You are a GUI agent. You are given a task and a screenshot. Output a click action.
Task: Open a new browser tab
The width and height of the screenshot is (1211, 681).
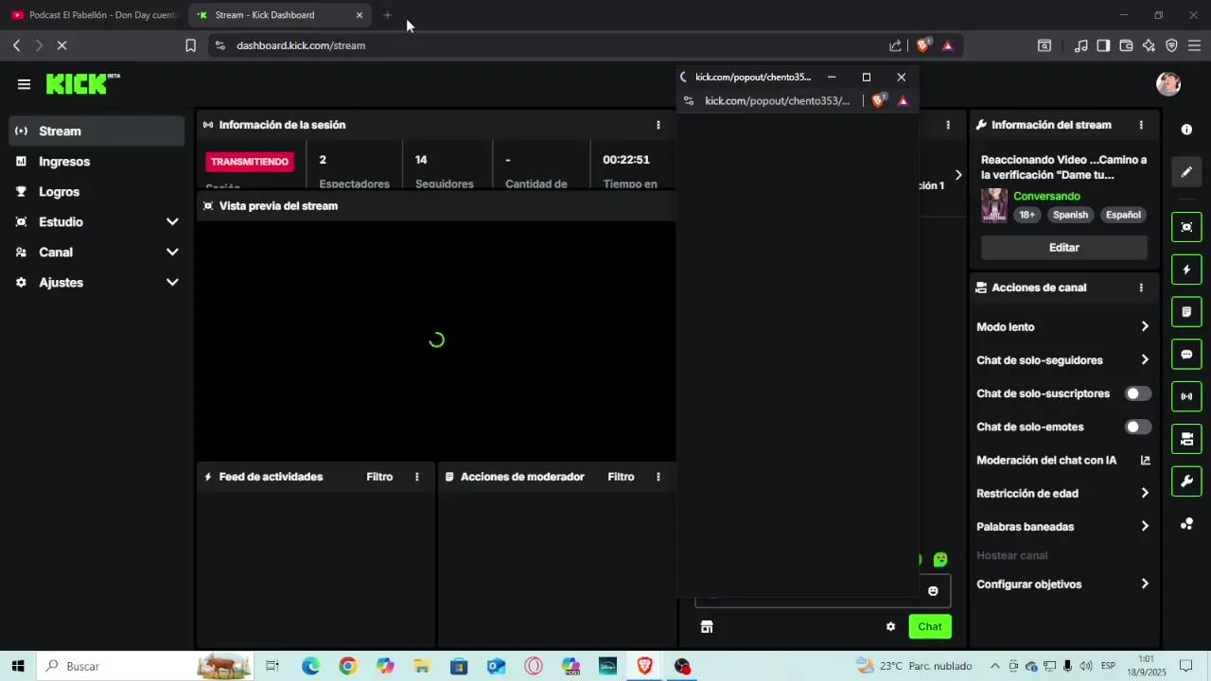pyautogui.click(x=387, y=15)
